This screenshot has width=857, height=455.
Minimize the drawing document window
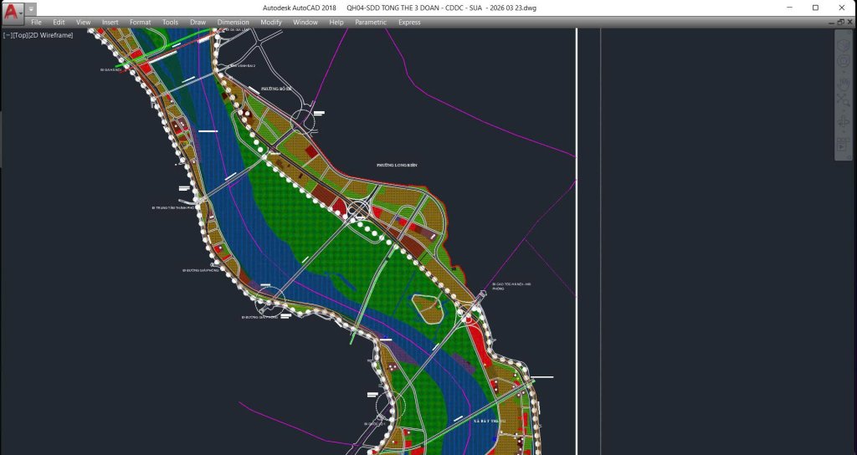coord(832,23)
